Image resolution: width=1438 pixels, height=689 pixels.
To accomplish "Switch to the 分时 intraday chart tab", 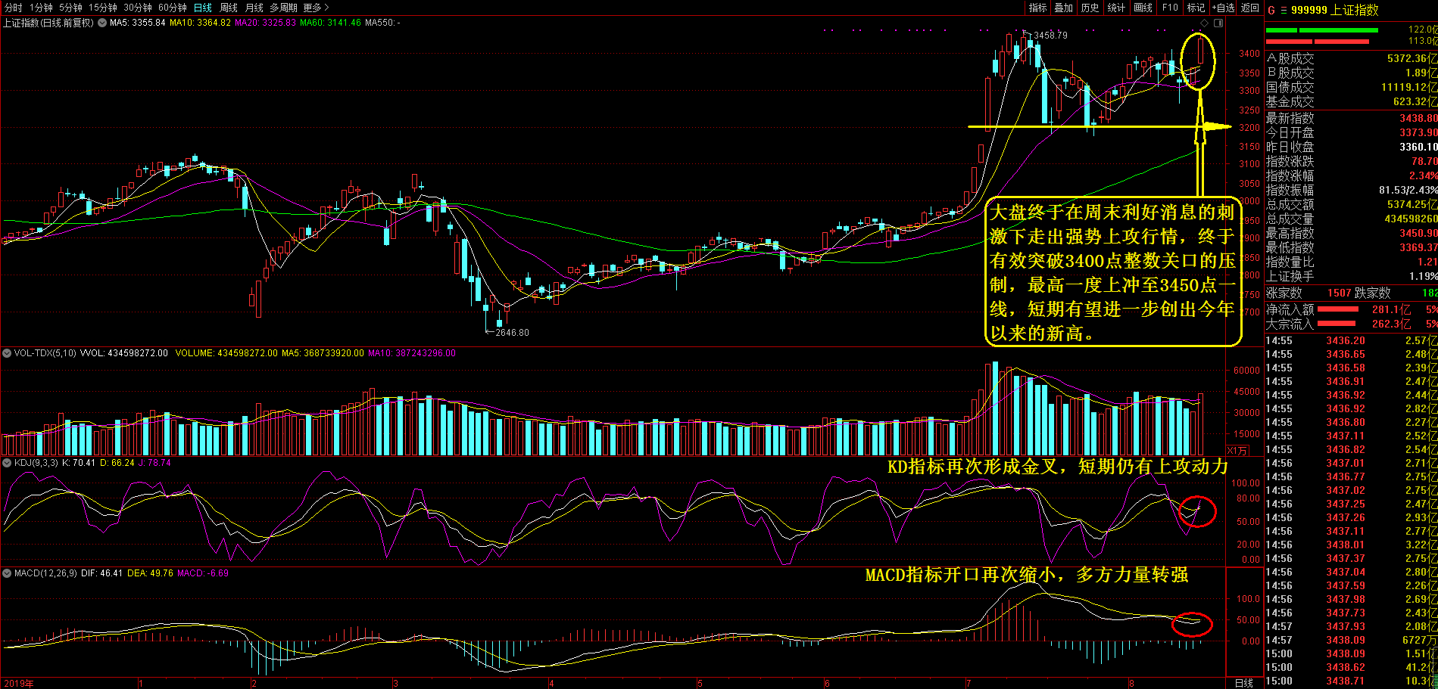I will [13, 8].
